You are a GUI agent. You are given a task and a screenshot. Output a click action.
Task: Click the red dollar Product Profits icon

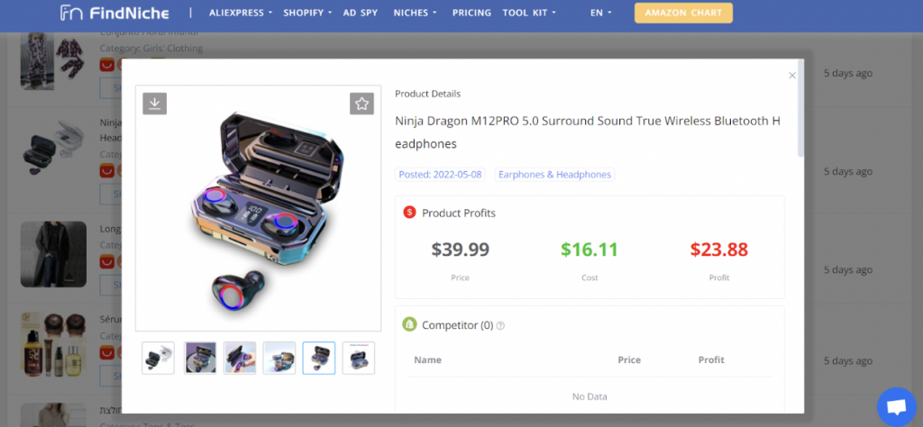point(410,213)
